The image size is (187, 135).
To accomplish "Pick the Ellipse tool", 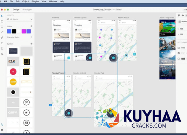I will click(x=2, y=27).
